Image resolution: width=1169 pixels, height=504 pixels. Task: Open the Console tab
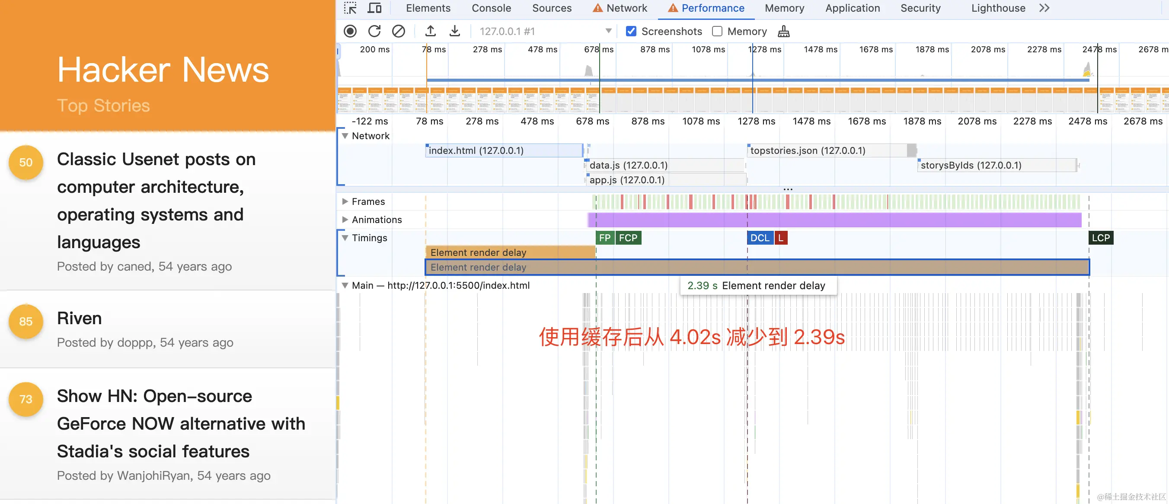pos(491,8)
